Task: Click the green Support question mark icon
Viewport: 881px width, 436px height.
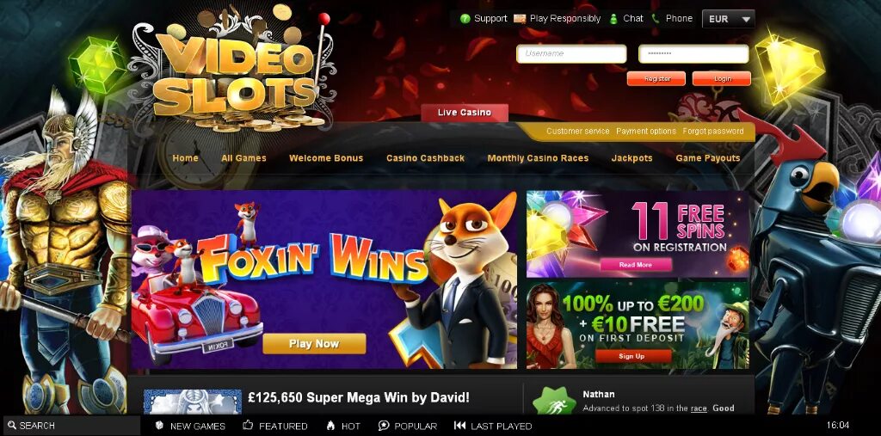Action: tap(465, 19)
